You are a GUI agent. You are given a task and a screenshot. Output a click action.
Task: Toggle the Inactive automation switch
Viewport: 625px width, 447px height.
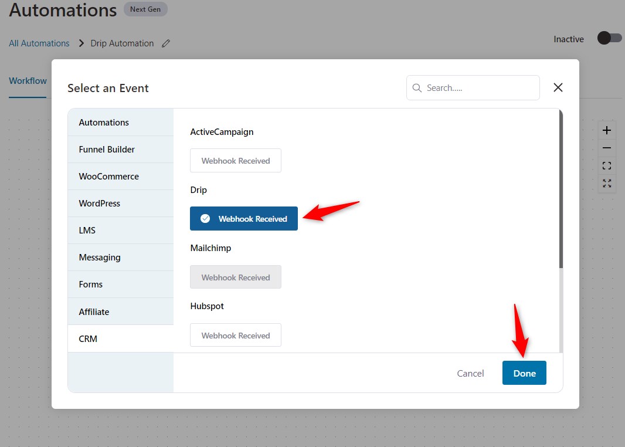pos(609,38)
